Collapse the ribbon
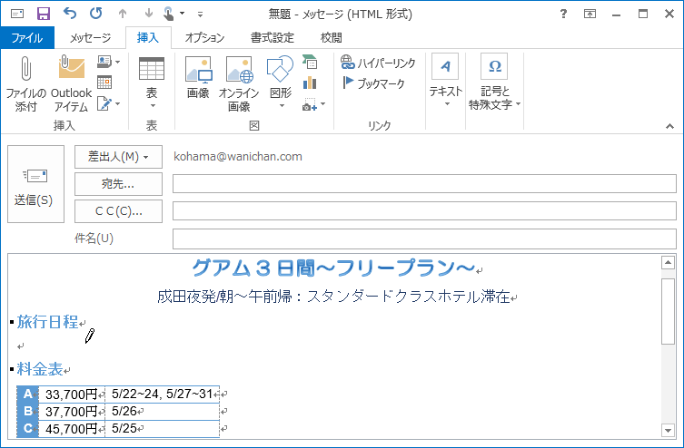The width and height of the screenshot is (684, 448). (x=669, y=126)
